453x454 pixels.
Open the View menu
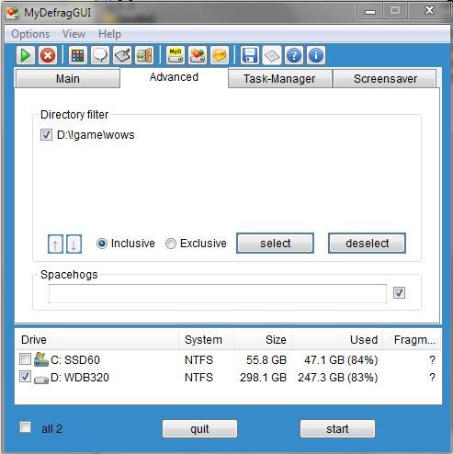(74, 34)
